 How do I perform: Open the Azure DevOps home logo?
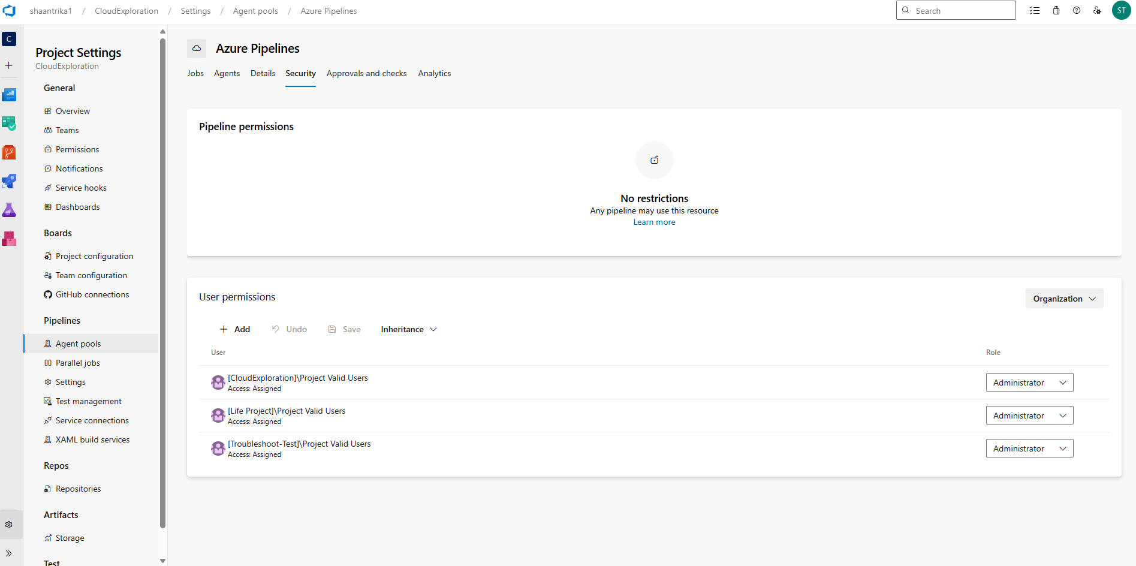9,11
